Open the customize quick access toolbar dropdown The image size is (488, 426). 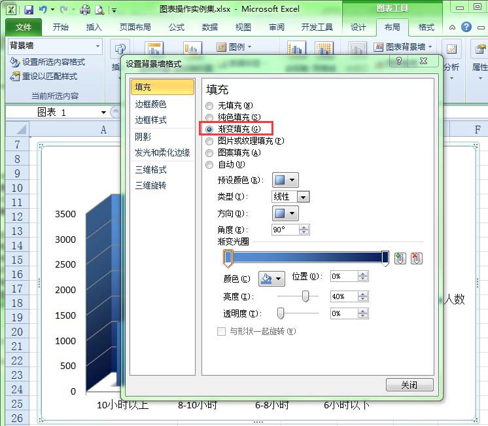[x=114, y=10]
